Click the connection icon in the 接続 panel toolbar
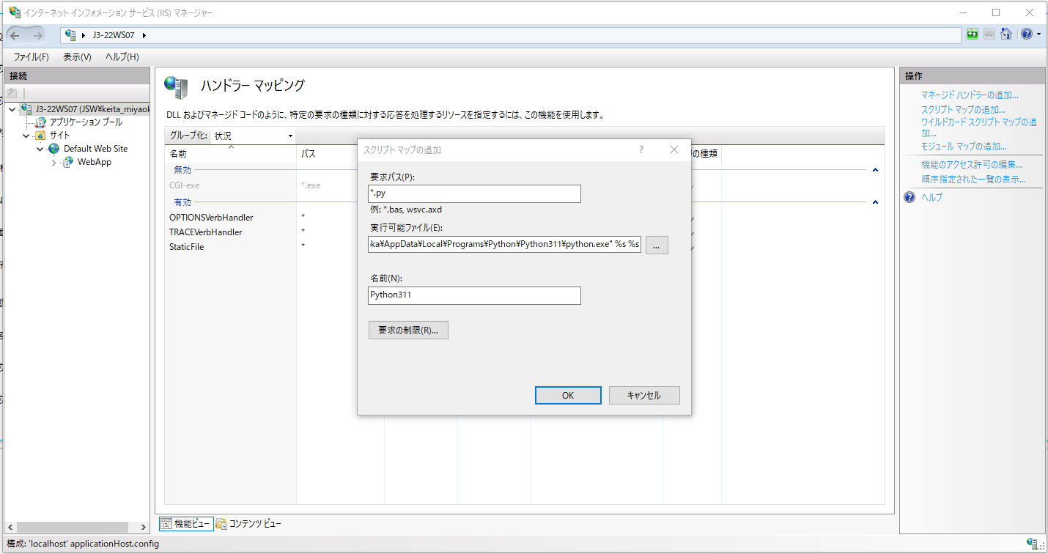The image size is (1048, 554). point(10,92)
